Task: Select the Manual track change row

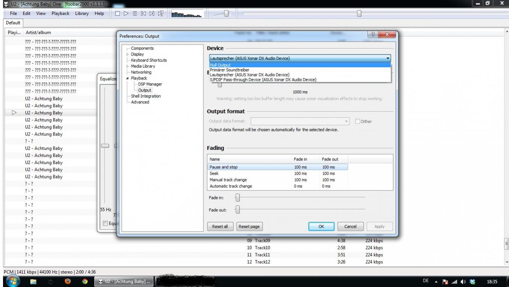Action: (x=278, y=180)
